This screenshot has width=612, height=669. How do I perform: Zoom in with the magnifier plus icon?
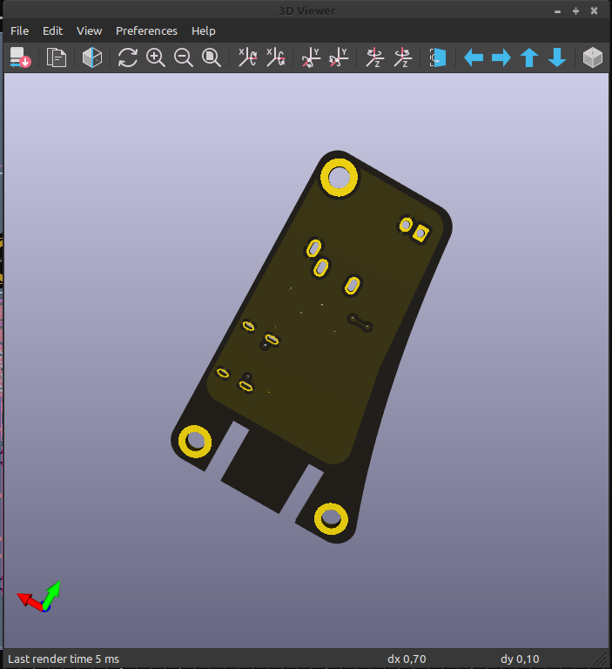[x=156, y=57]
